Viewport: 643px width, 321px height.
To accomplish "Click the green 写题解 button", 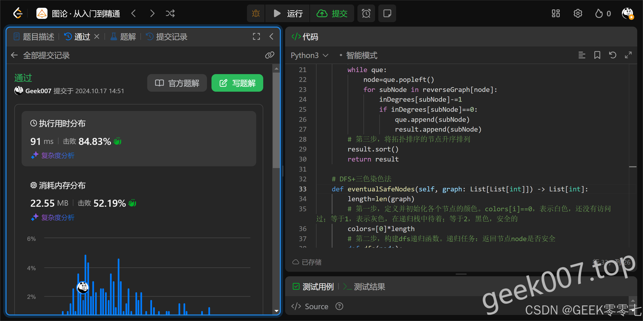I will point(237,83).
